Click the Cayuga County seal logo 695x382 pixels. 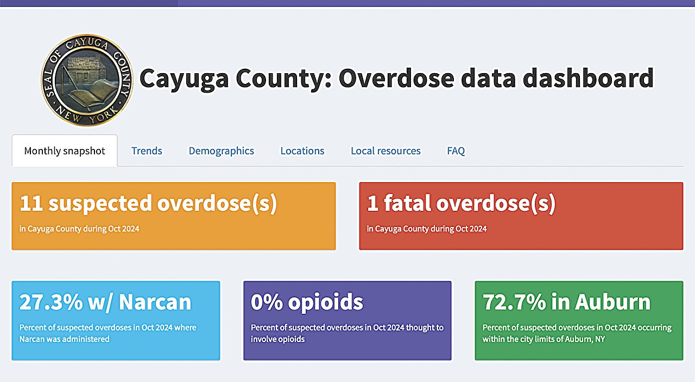[87, 79]
